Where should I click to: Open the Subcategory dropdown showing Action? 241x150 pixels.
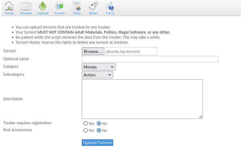[97, 75]
